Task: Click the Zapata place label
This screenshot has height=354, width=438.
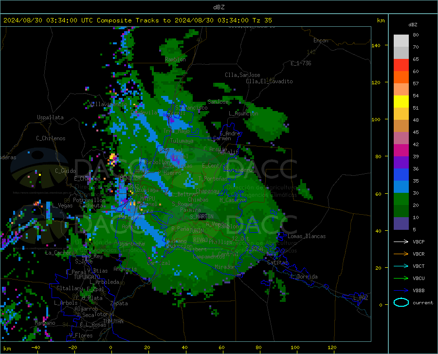Action: pos(119,303)
